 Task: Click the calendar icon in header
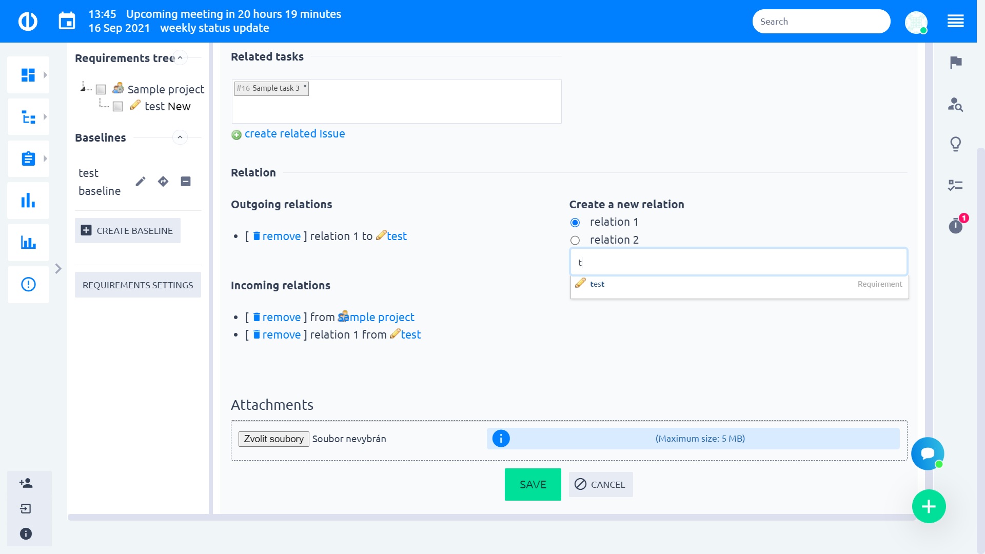67,21
